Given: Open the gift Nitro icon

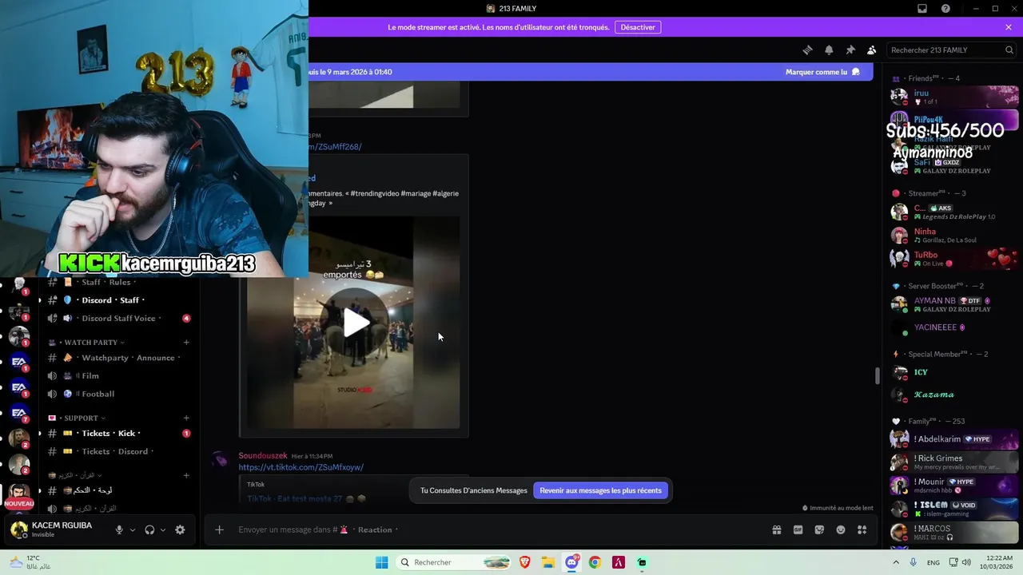Looking at the screenshot, I should (x=776, y=529).
